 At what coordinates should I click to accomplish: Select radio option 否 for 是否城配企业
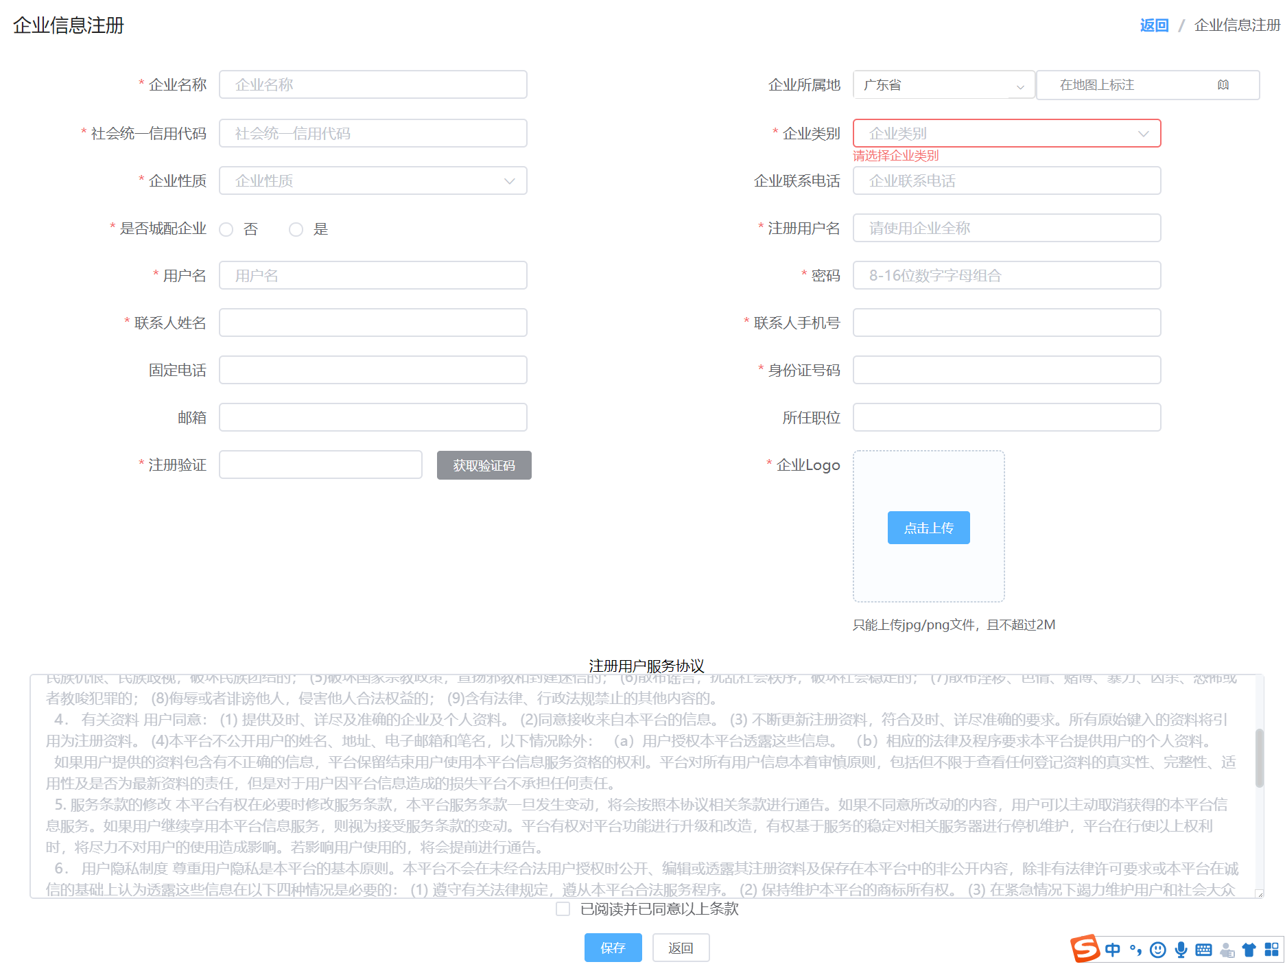pyautogui.click(x=226, y=229)
